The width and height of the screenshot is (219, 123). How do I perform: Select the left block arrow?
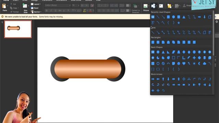click(x=158, y=79)
